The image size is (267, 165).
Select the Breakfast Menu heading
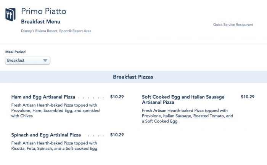[40, 22]
